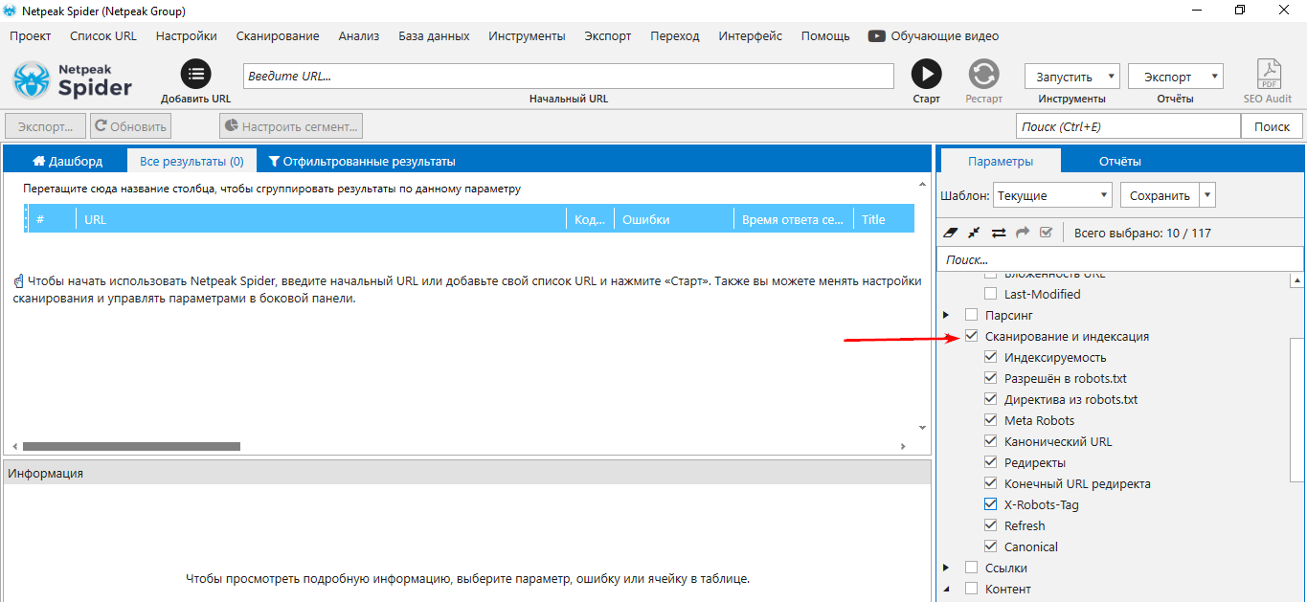Screen dimensions: 1307x602
Task: Open the Инструменты menu
Action: click(x=527, y=35)
